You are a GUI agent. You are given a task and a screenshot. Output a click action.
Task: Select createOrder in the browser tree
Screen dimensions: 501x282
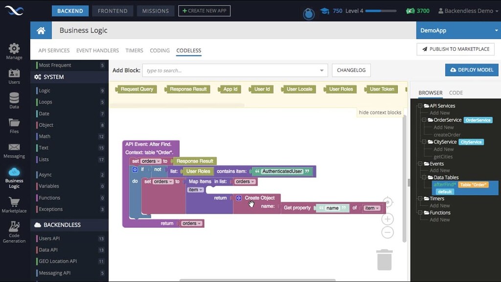click(447, 135)
